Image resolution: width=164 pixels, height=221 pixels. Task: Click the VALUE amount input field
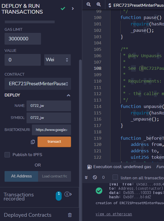[23, 60]
